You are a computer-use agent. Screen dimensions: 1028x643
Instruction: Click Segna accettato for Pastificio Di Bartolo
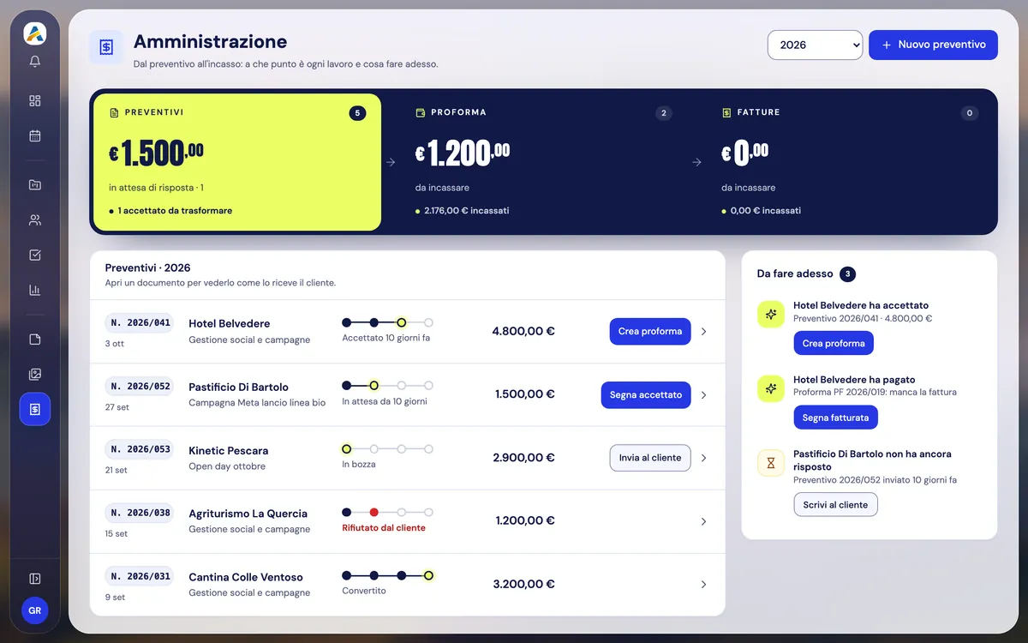point(646,394)
